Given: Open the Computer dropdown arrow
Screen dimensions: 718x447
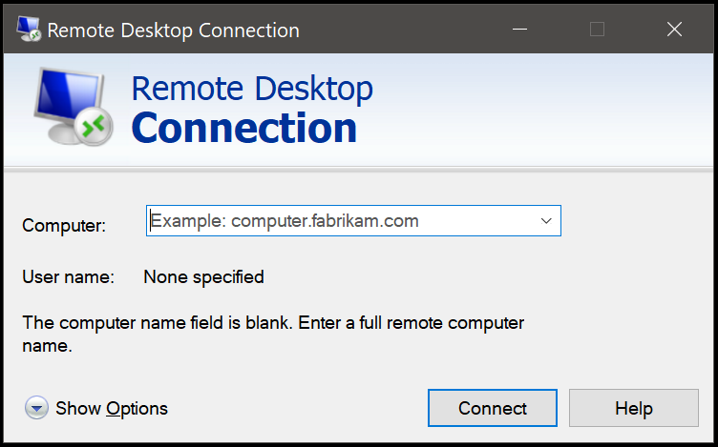Looking at the screenshot, I should [547, 221].
